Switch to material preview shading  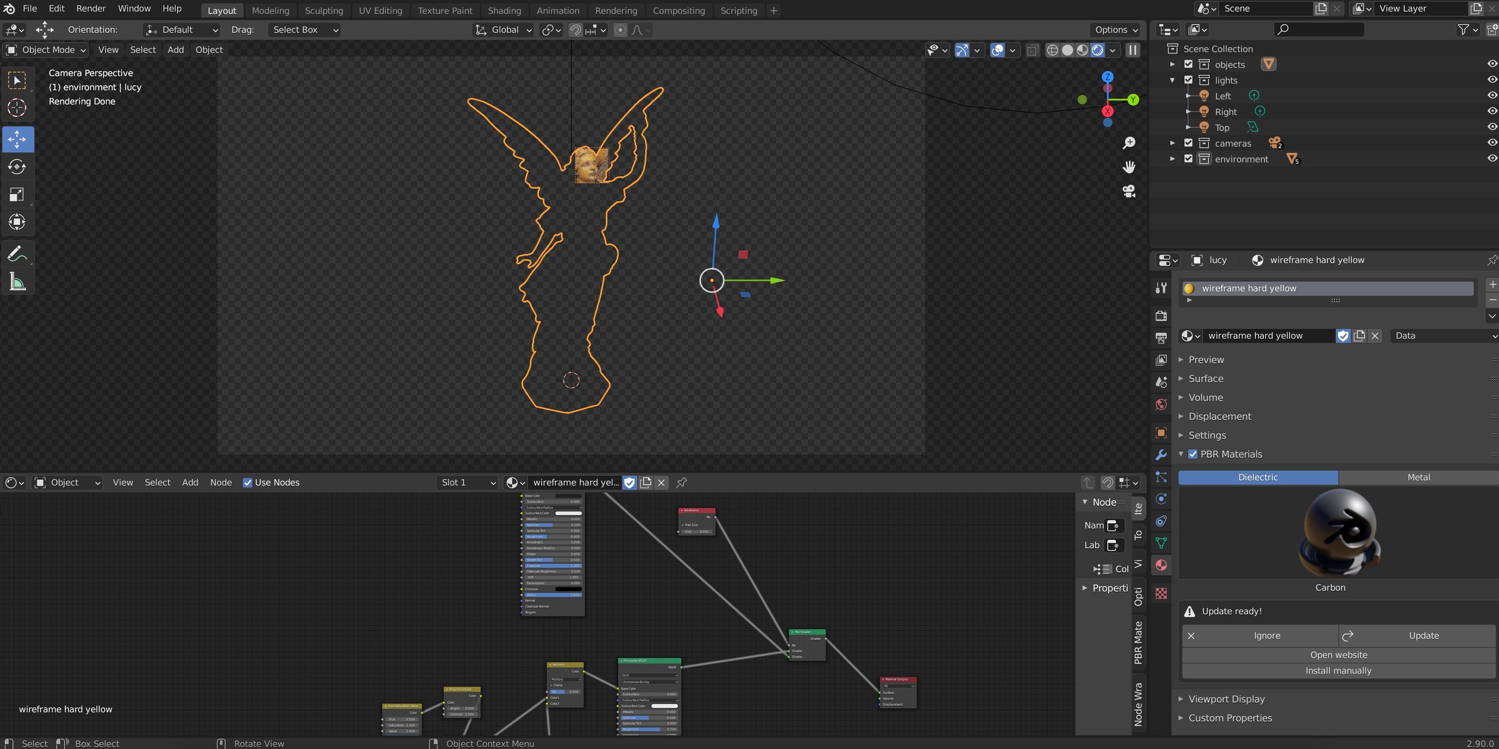pyautogui.click(x=1082, y=50)
